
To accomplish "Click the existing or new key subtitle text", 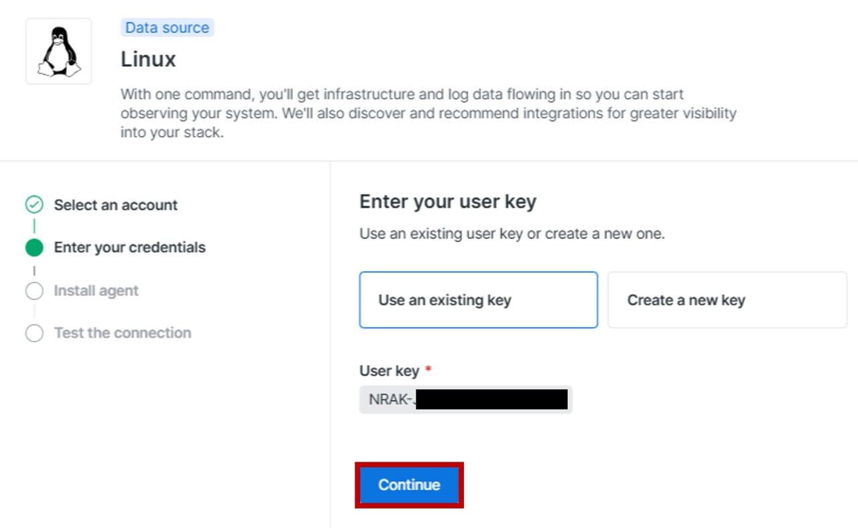I will click(511, 235).
